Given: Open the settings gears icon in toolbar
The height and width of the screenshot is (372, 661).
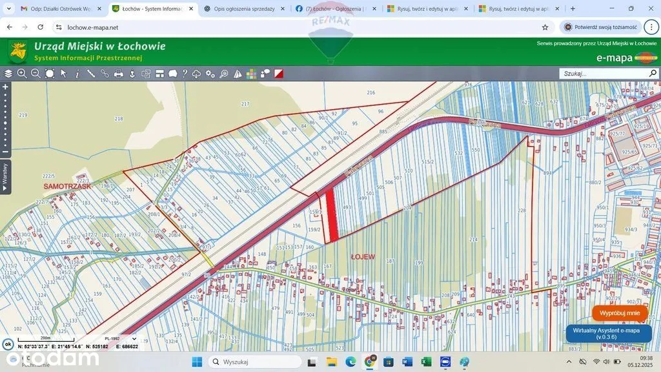Looking at the screenshot, I should pyautogui.click(x=210, y=74).
